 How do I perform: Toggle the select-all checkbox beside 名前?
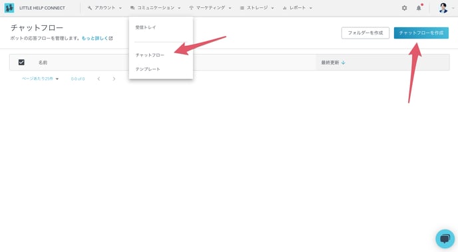coord(21,62)
